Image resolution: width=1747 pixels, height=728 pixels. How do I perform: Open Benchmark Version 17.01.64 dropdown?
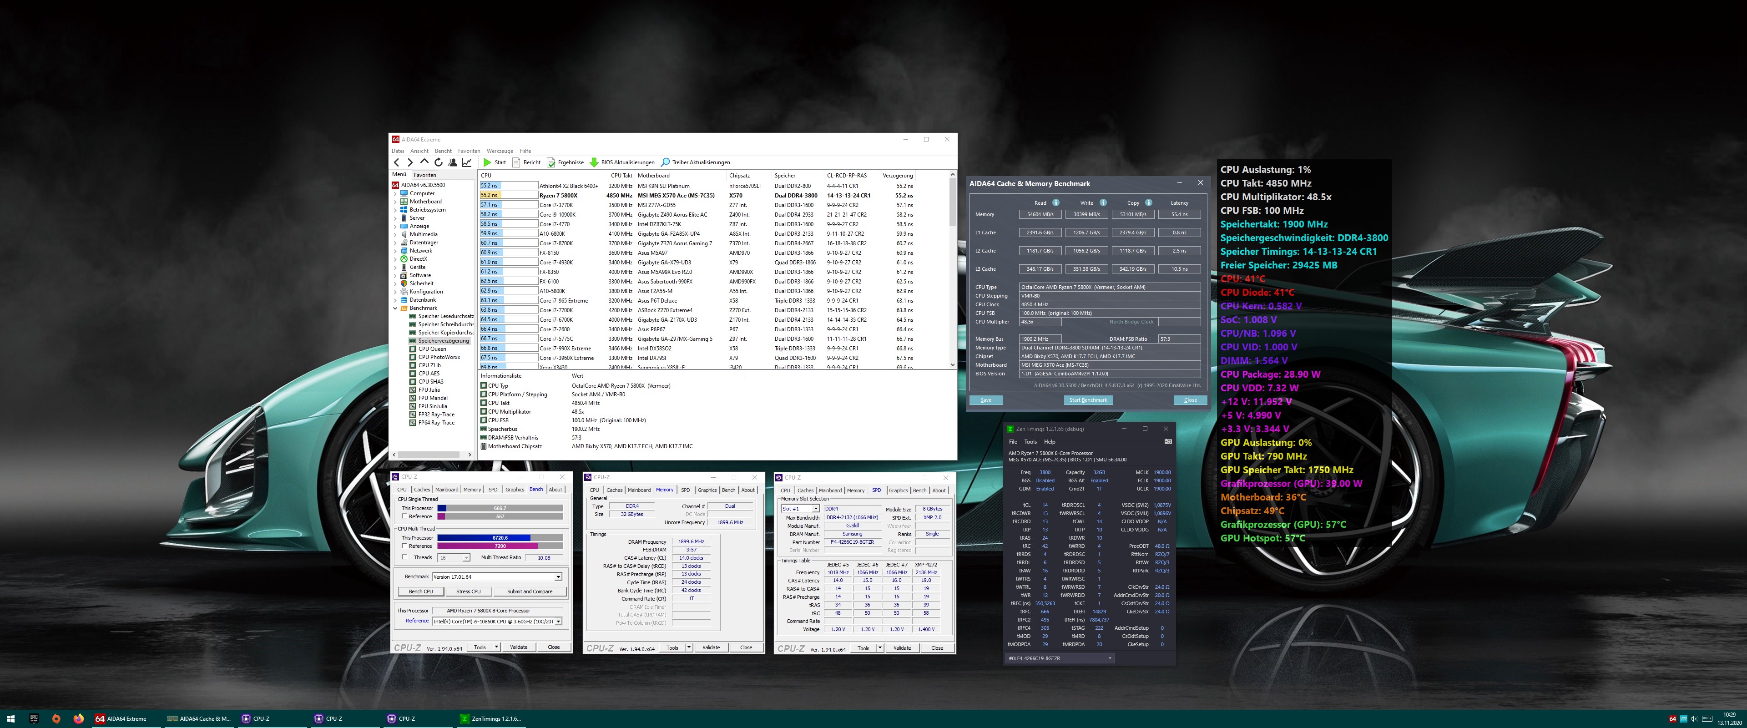(x=558, y=576)
